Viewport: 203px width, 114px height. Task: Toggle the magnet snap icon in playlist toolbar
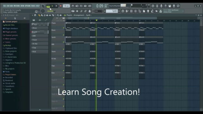pos(35,15)
